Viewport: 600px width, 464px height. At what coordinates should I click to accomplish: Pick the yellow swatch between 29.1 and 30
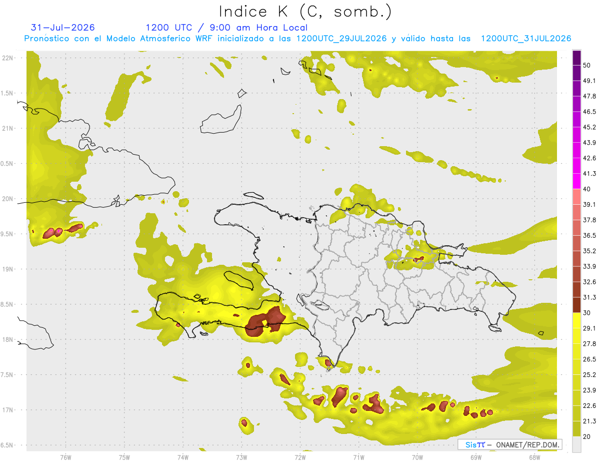tap(576, 321)
